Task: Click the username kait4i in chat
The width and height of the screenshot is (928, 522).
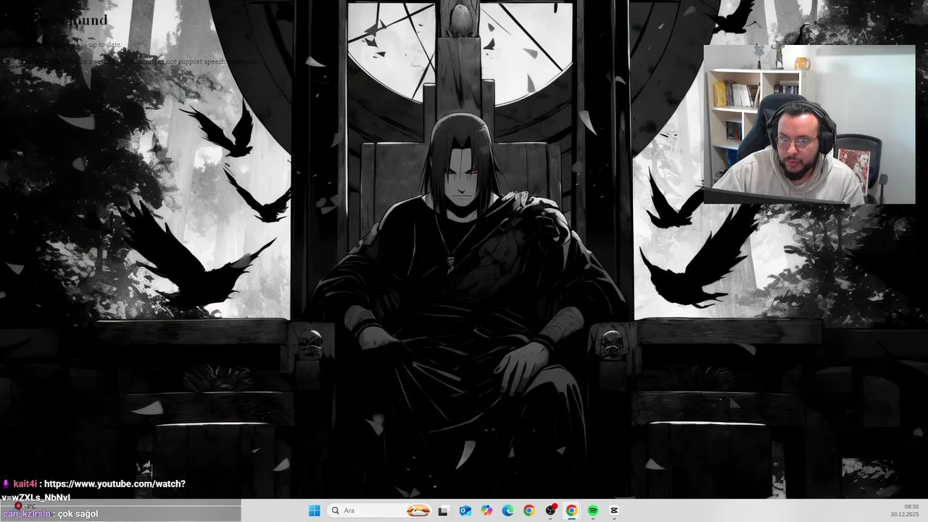Action: click(x=25, y=484)
